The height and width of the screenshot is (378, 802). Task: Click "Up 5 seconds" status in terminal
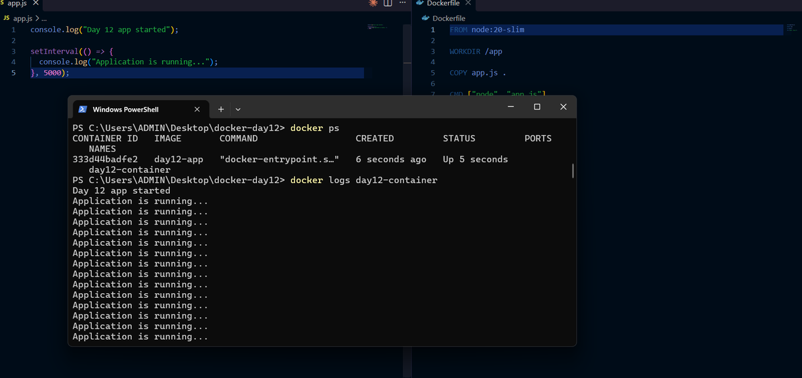click(475, 160)
